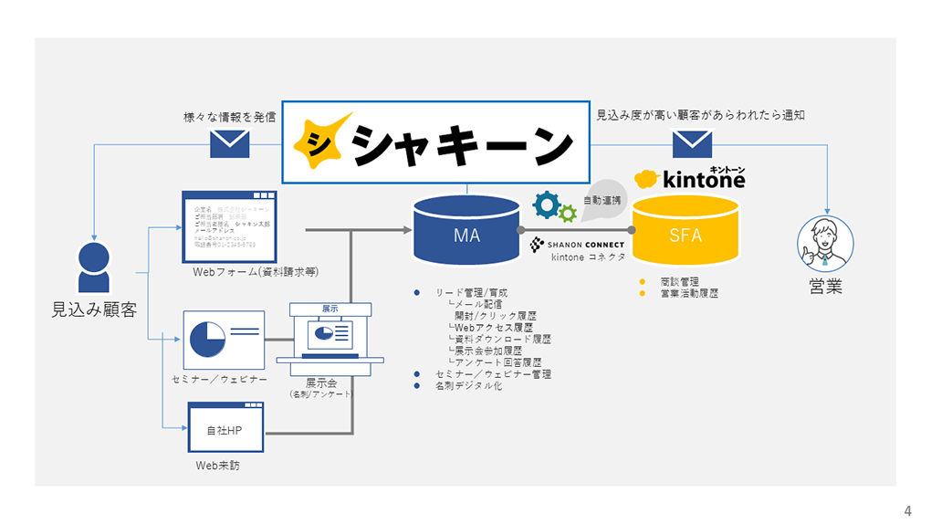Select the 自社HP browser window icon
931x524 pixels.
pyautogui.click(x=225, y=427)
